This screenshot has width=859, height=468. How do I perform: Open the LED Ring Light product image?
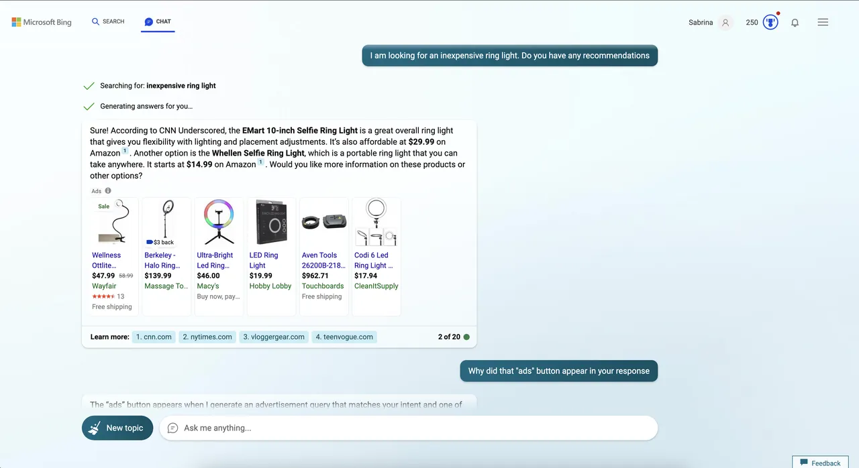(271, 222)
